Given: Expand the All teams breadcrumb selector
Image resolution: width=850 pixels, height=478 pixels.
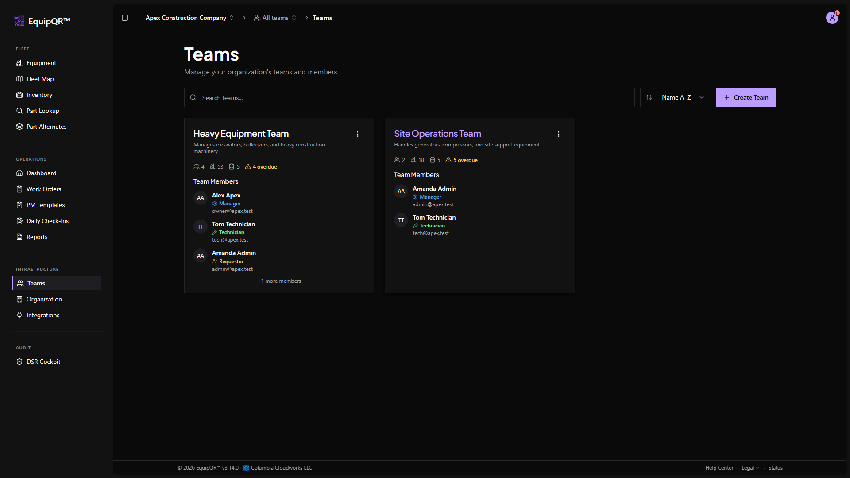Looking at the screenshot, I should [x=275, y=18].
